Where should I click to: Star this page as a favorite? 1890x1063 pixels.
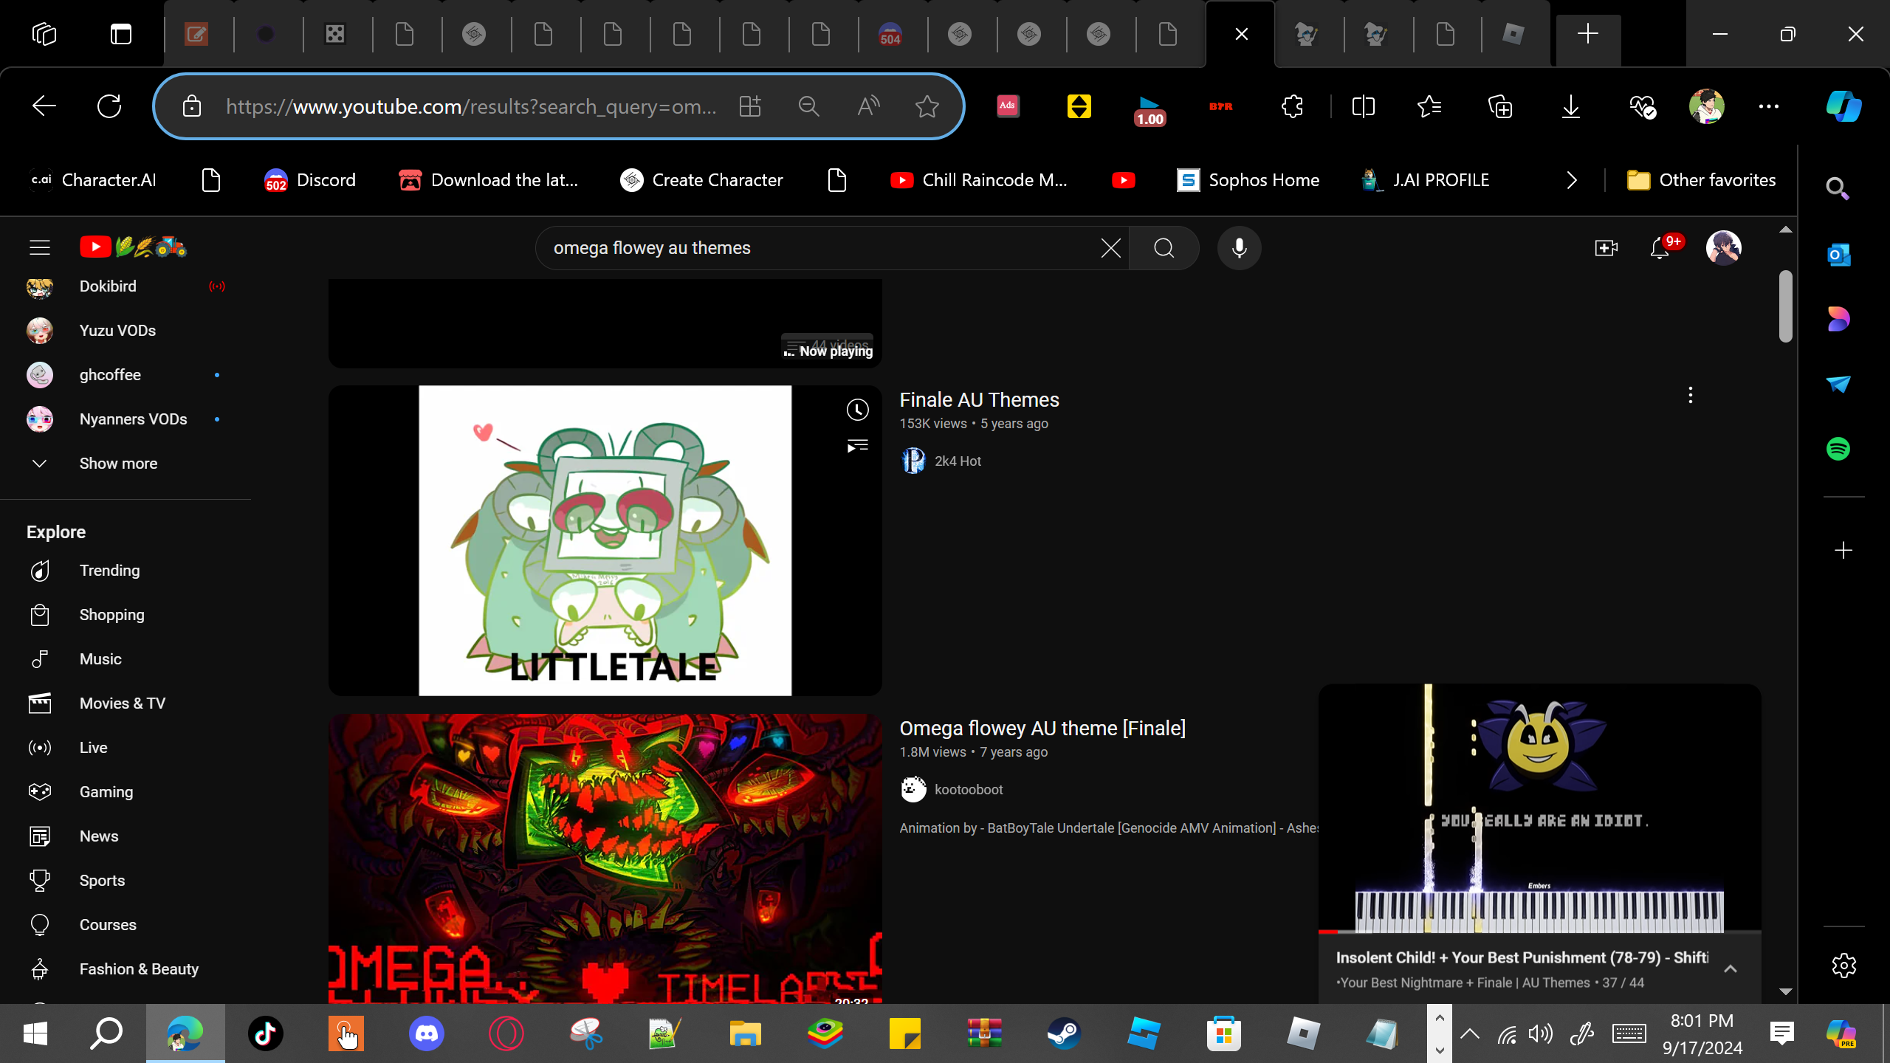click(927, 106)
